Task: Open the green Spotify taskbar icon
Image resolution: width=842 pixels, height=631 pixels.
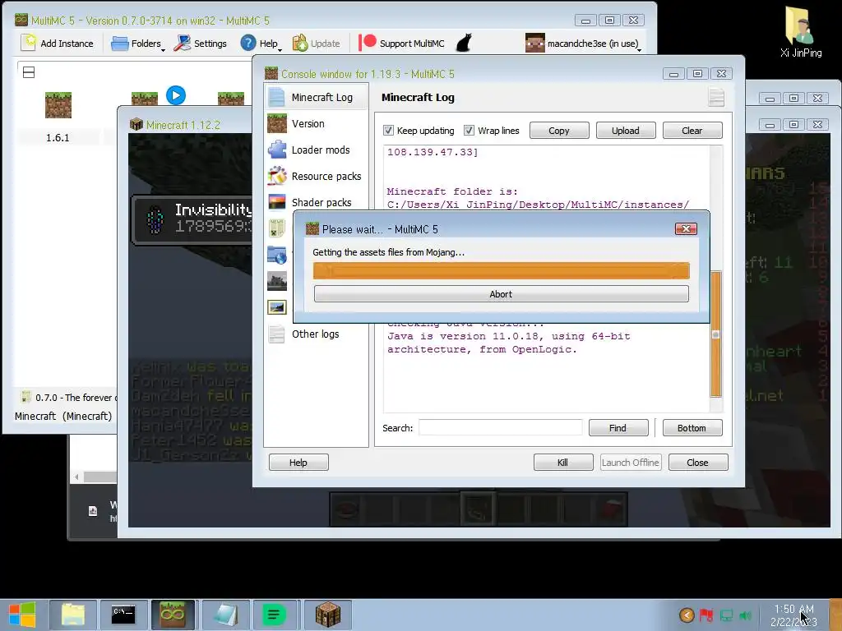Action: (x=273, y=615)
